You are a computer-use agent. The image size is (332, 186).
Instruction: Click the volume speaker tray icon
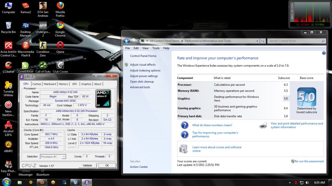point(307,183)
